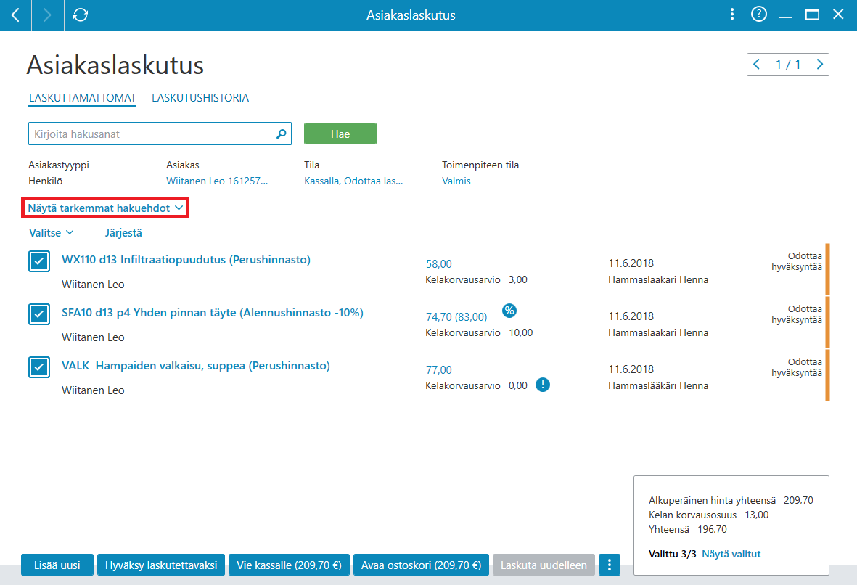Uncheck the SFA10 Yhden pinnan täyte checkbox
The image size is (857, 585).
click(x=39, y=314)
